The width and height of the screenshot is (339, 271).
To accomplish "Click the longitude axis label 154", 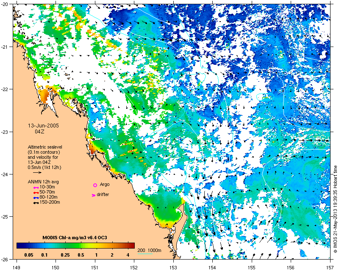I will 213,267.
